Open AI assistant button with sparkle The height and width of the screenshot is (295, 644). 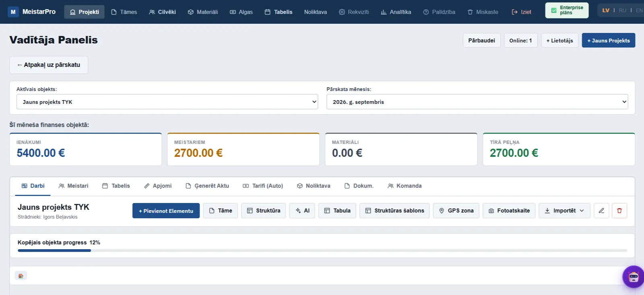pos(302,211)
